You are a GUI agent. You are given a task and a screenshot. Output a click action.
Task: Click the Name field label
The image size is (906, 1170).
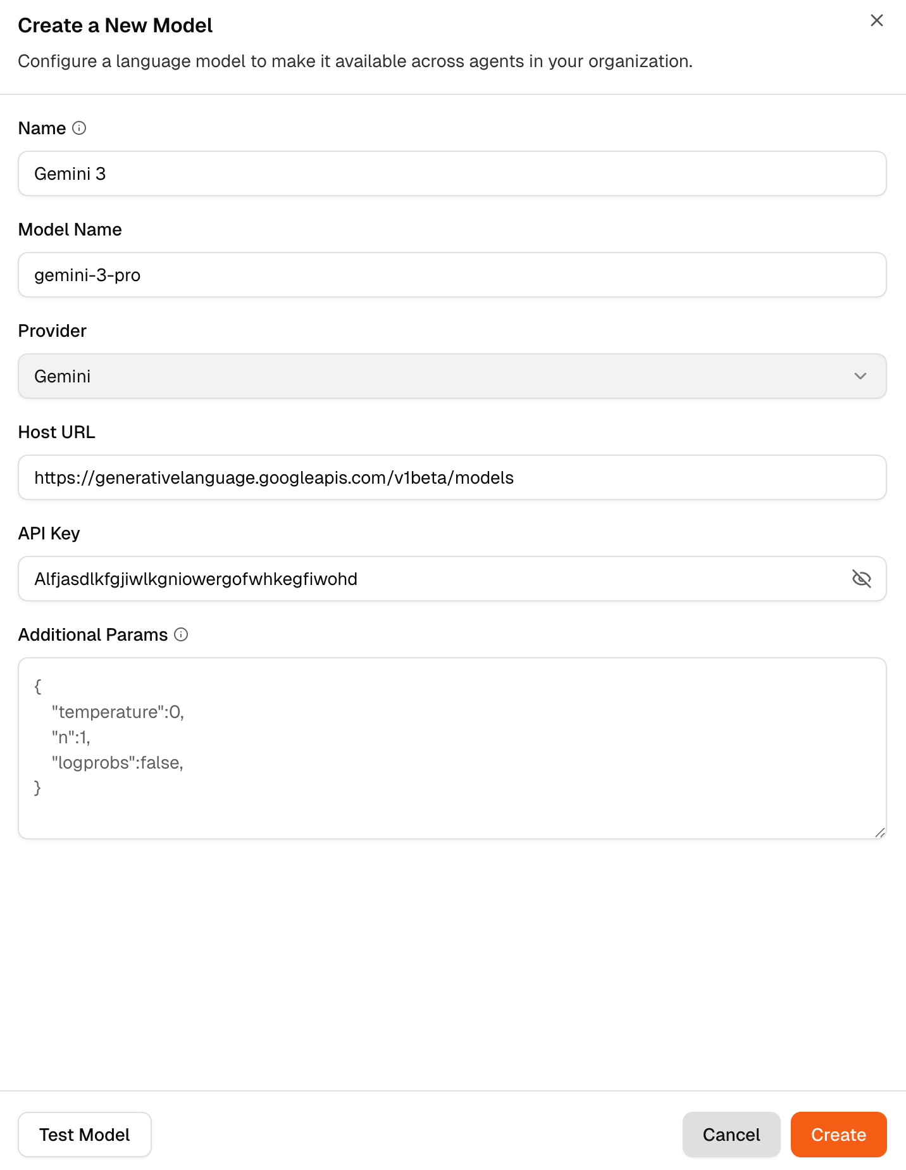pyautogui.click(x=42, y=128)
